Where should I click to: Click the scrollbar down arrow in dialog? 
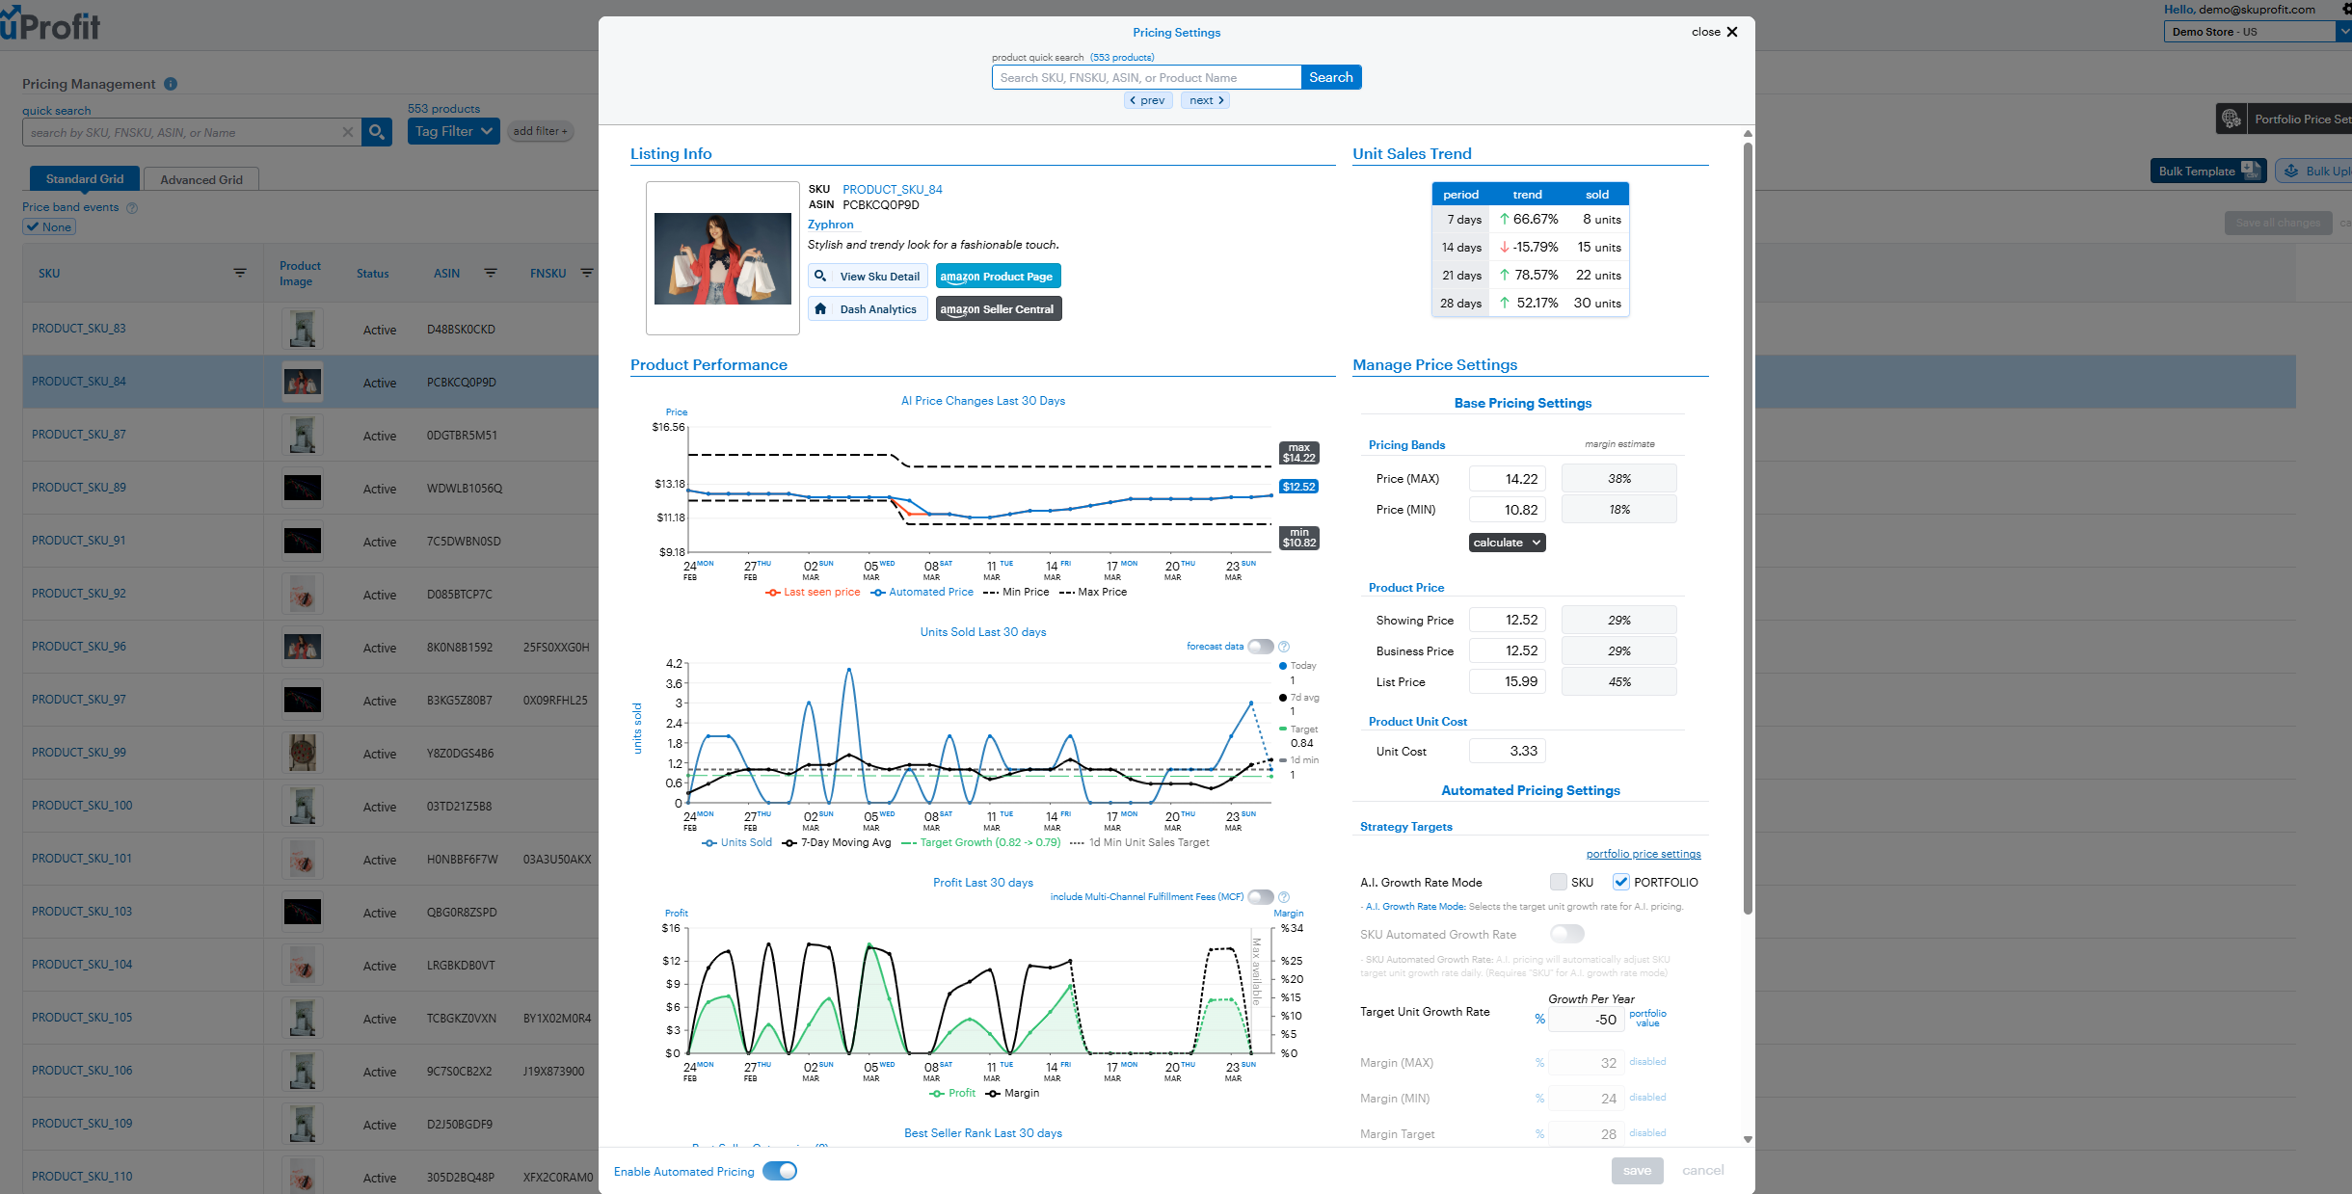1748,1139
